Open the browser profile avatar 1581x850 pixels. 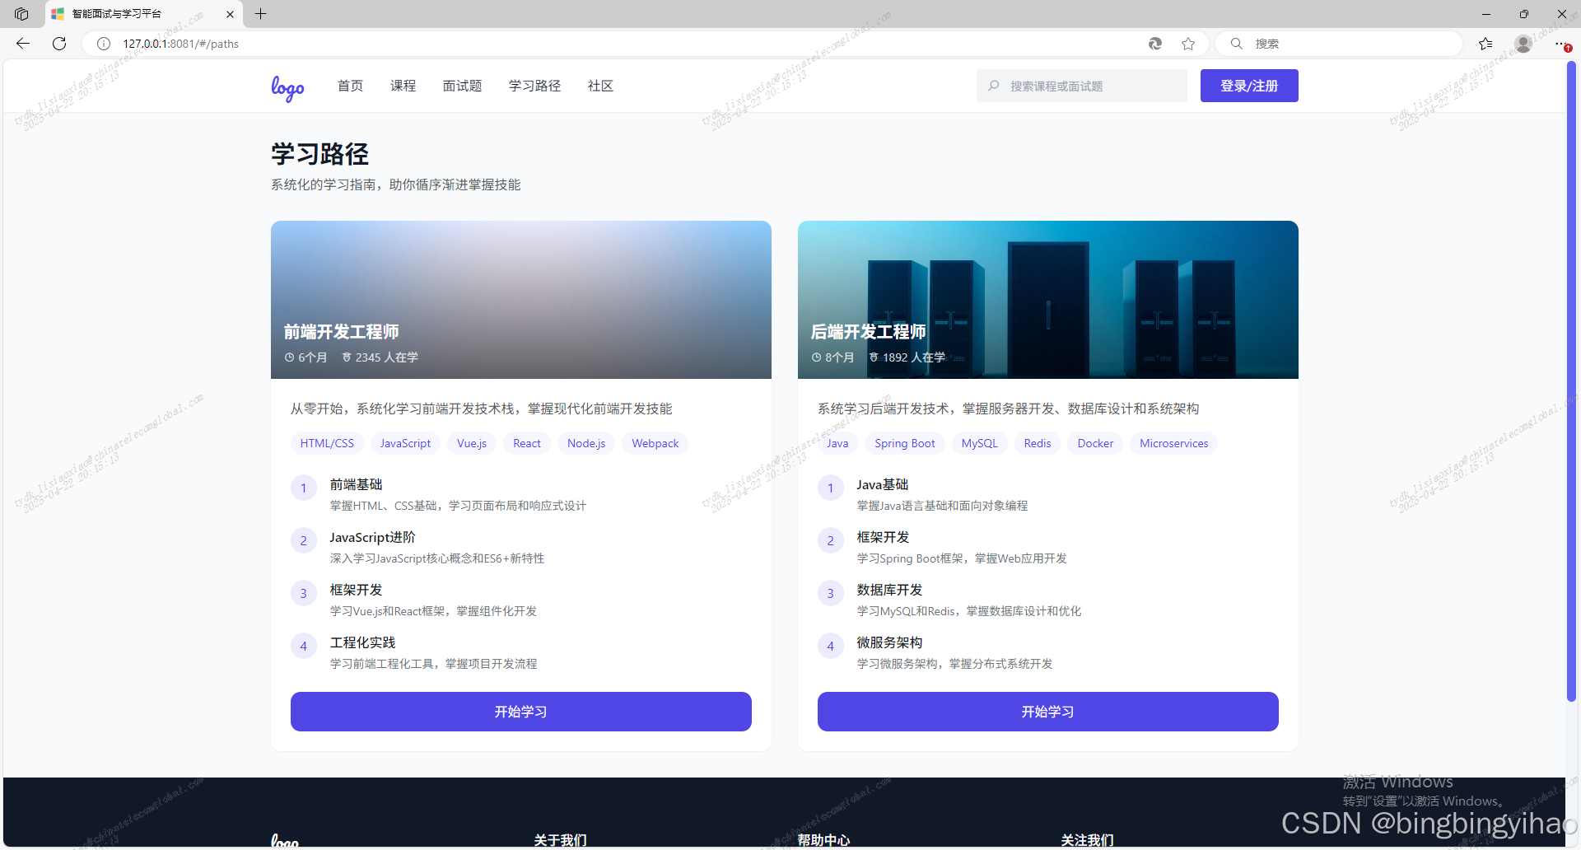tap(1523, 44)
